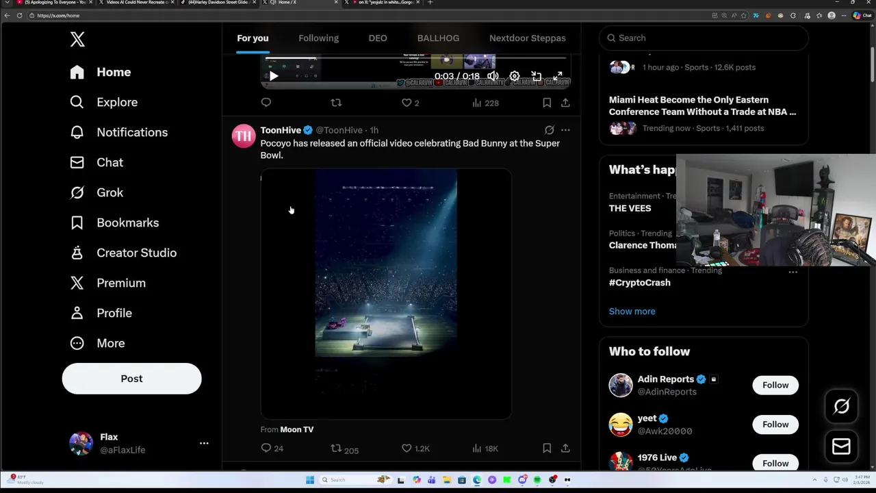876x493 pixels.
Task: View analytics showing 228 views
Action: pyautogui.click(x=485, y=103)
